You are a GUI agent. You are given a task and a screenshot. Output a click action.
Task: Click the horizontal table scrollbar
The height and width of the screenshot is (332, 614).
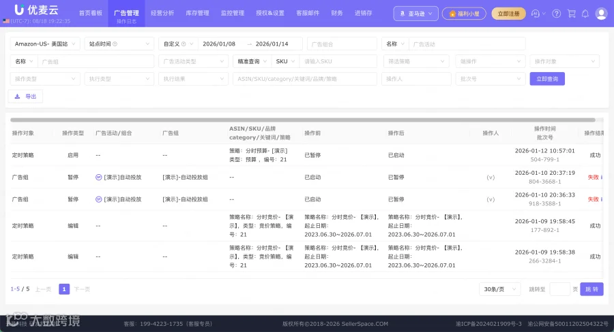click(x=303, y=120)
